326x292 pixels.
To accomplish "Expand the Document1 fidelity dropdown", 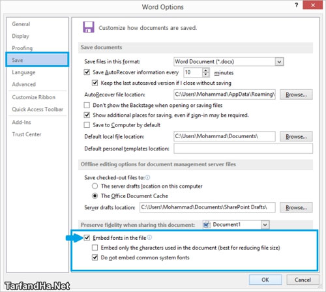I will pos(265,225).
